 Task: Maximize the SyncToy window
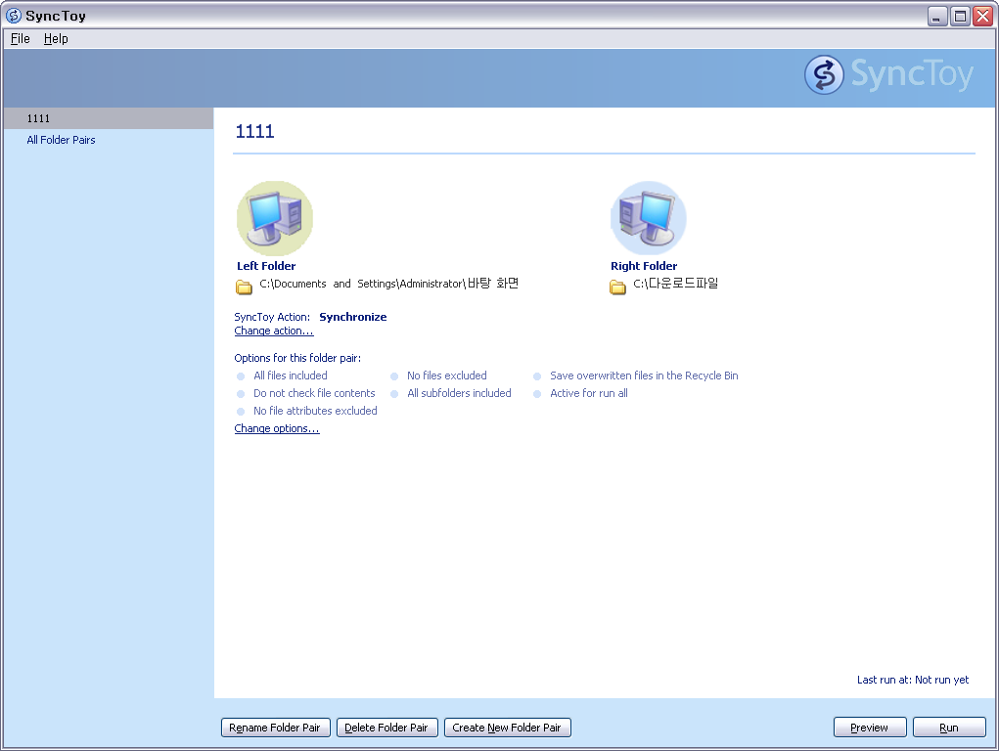[960, 16]
